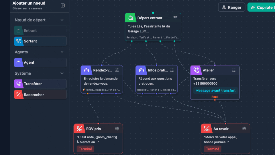Click the Message avant transfert link
This screenshot has height=155, width=275.
(x=215, y=90)
